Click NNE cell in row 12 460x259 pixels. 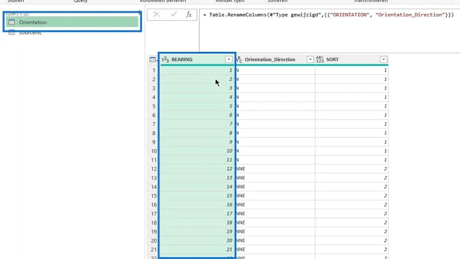click(x=275, y=169)
